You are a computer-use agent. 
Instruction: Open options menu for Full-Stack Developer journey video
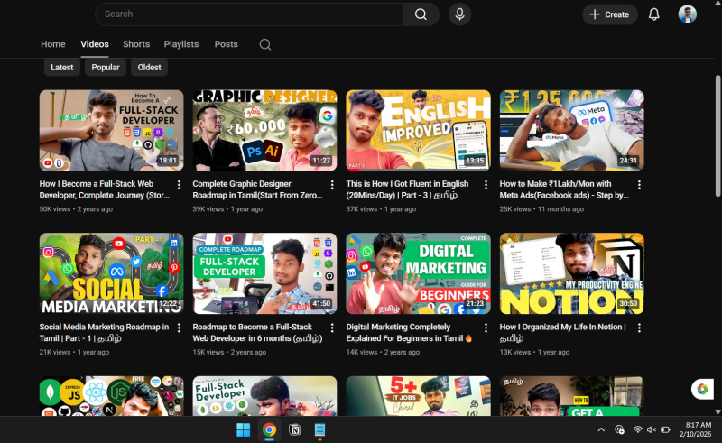(x=179, y=184)
